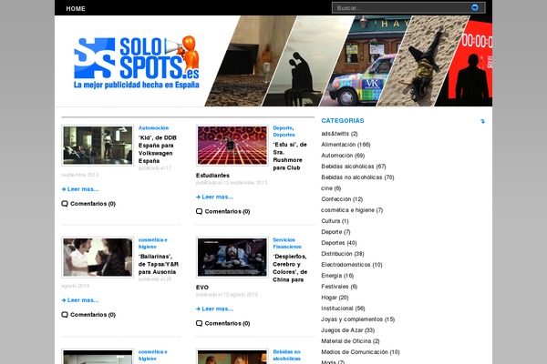
Task: Click comment bubble icon under 'Despiertos' post
Action: click(x=199, y=323)
